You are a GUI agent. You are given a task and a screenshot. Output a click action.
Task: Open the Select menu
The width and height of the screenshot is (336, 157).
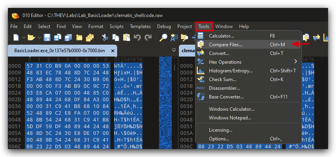point(44,26)
